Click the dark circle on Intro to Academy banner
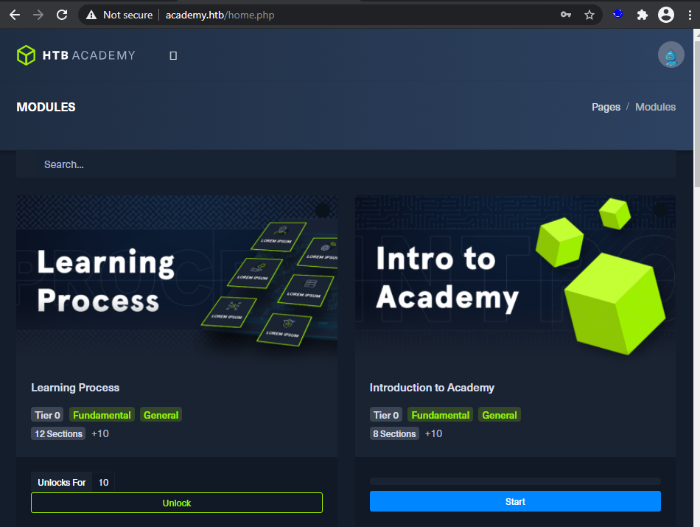 pyautogui.click(x=661, y=210)
